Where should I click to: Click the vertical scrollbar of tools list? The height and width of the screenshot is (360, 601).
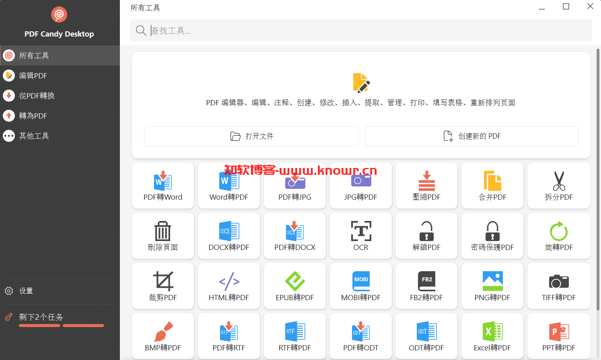[x=598, y=180]
